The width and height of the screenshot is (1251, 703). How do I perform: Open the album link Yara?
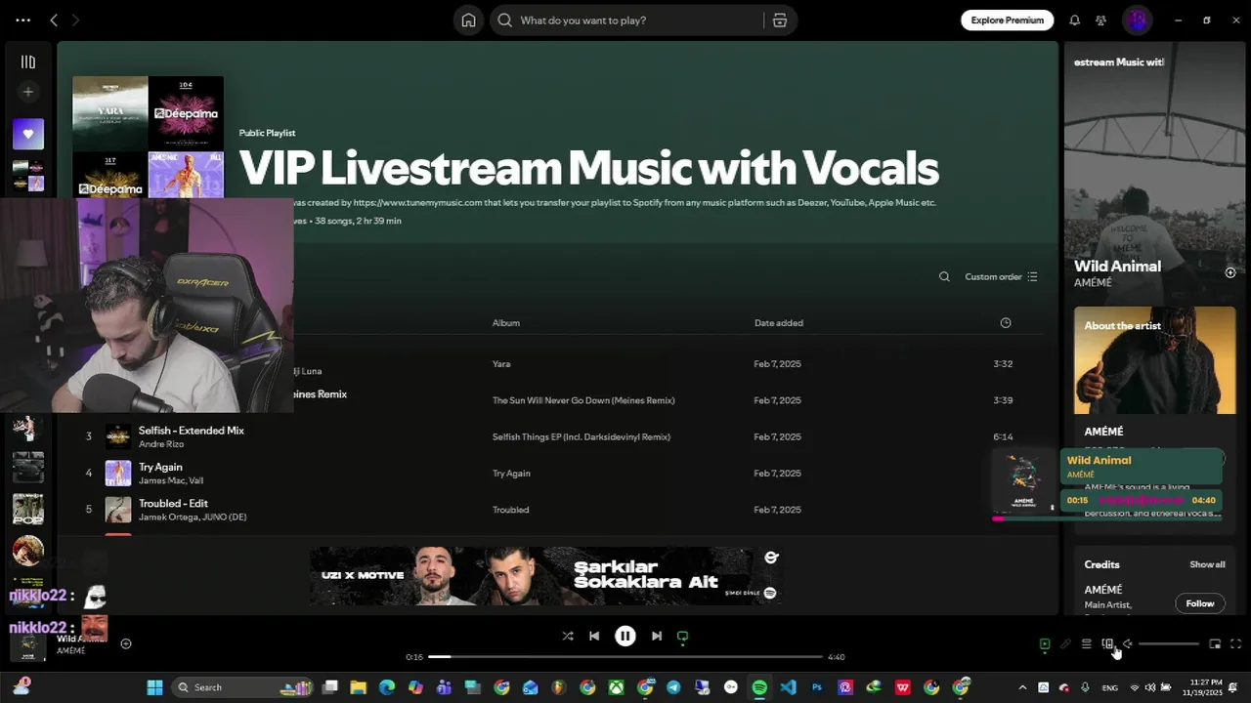tap(501, 364)
